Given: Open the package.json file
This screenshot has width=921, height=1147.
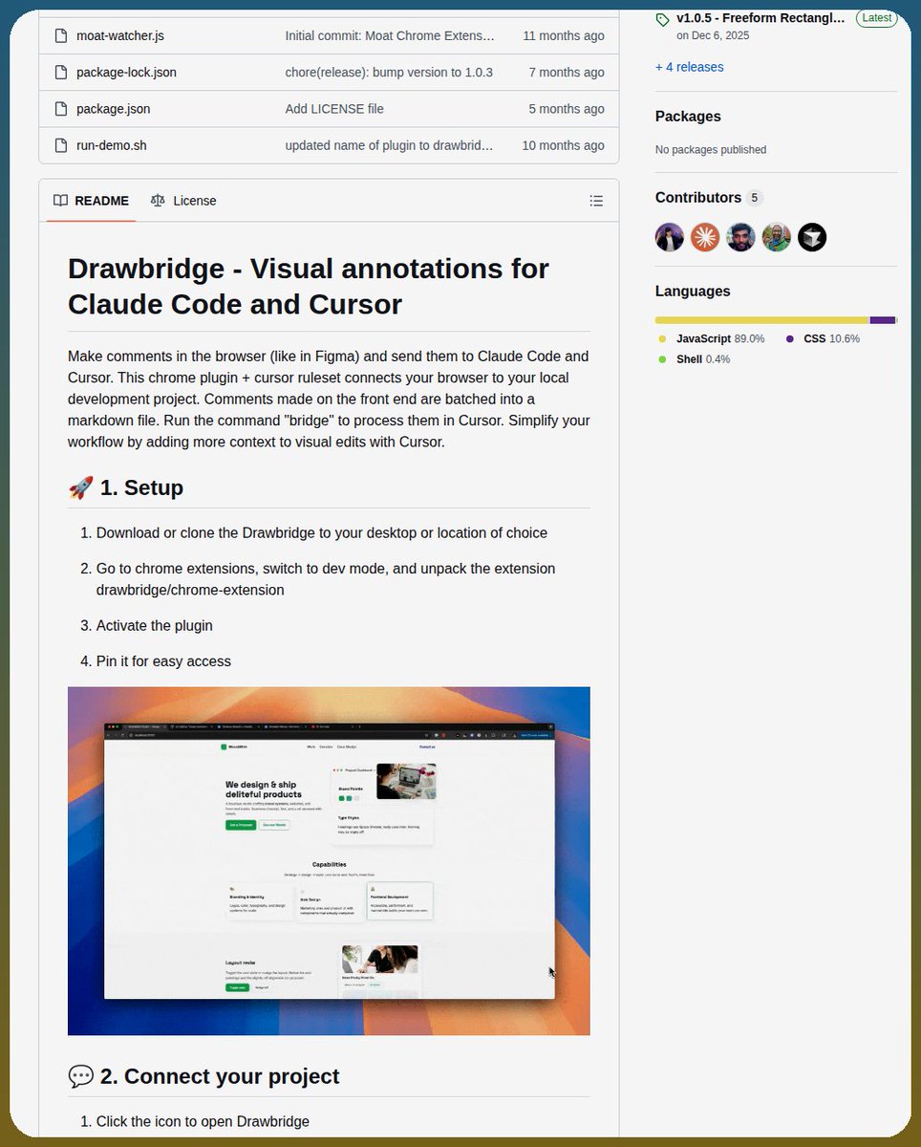Looking at the screenshot, I should click(x=113, y=108).
